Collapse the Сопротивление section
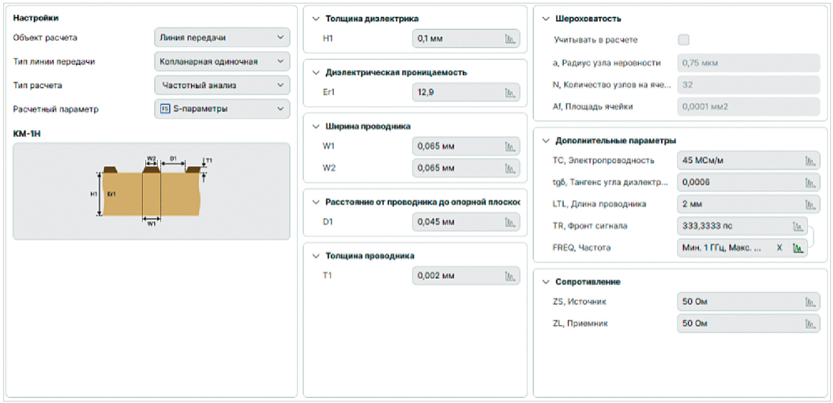Image resolution: width=833 pixels, height=403 pixels. click(546, 282)
